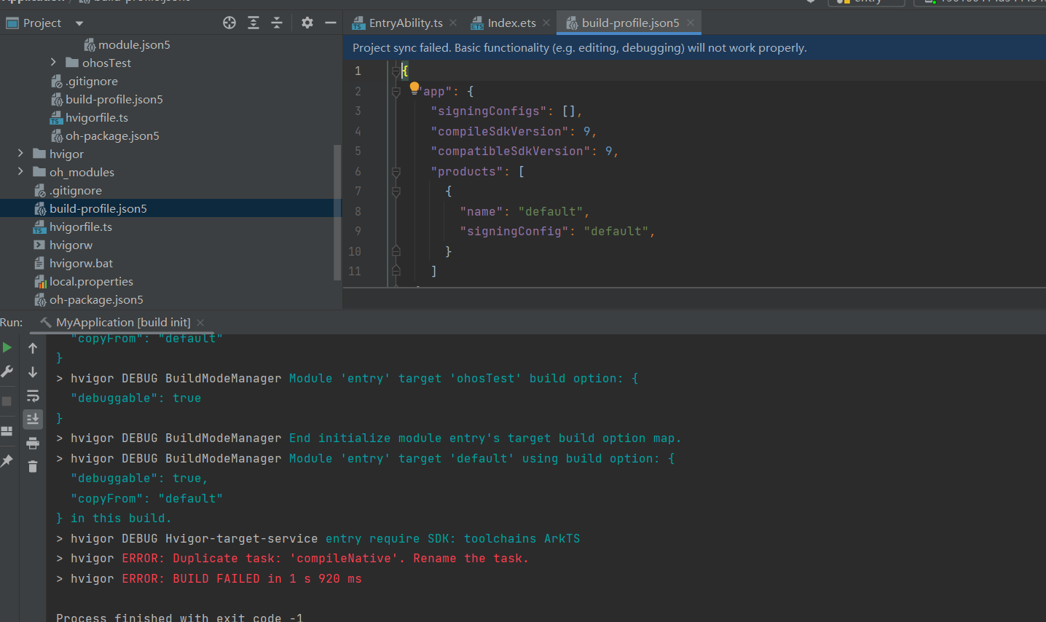Viewport: 1046px width, 622px height.
Task: Expand the hvigor folder
Action: click(20, 154)
